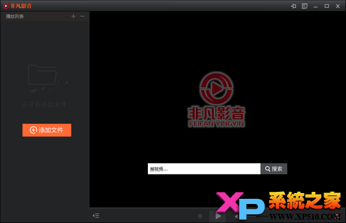The width and height of the screenshot is (346, 223).
Task: Pin the player window on top
Action: click(x=293, y=6)
